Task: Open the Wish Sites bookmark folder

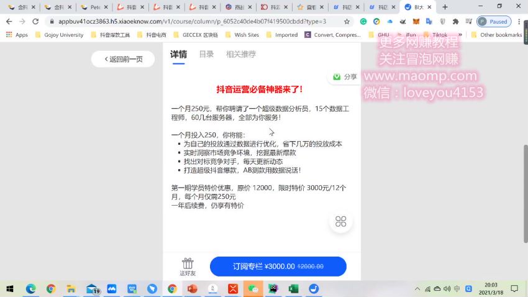Action: pyautogui.click(x=242, y=35)
